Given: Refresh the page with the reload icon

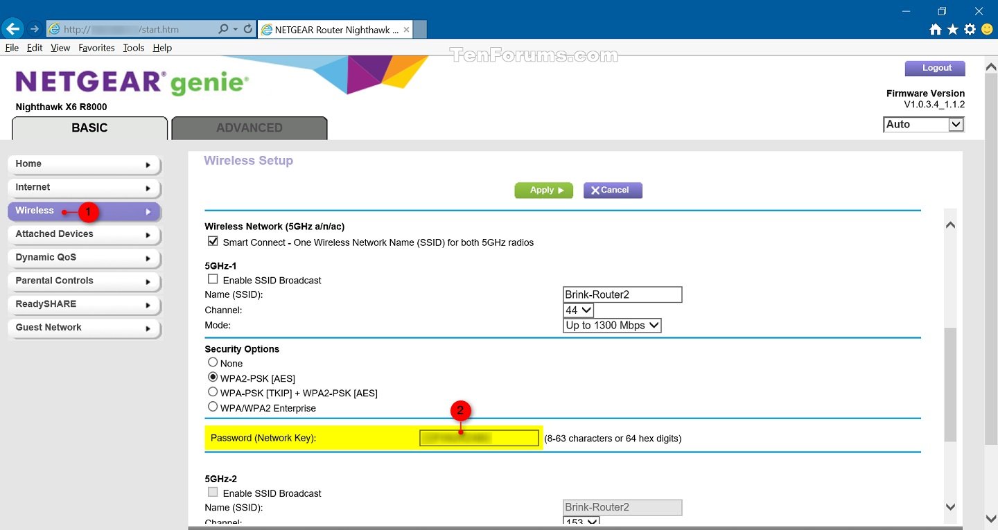Looking at the screenshot, I should (248, 29).
